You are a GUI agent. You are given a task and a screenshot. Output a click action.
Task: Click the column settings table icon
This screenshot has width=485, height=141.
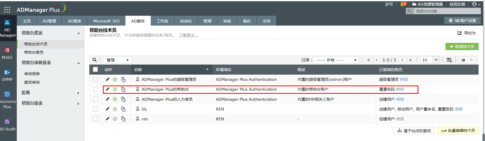449,60
